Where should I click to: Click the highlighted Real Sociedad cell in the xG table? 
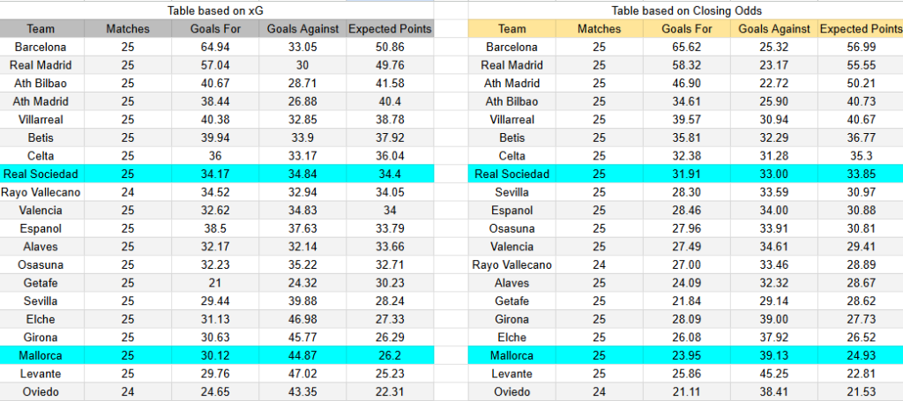point(40,174)
